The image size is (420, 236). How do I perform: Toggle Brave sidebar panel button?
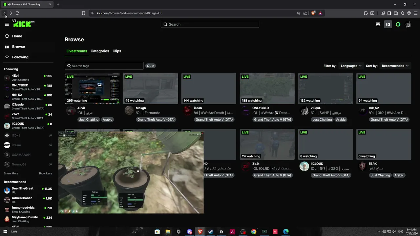[389, 13]
